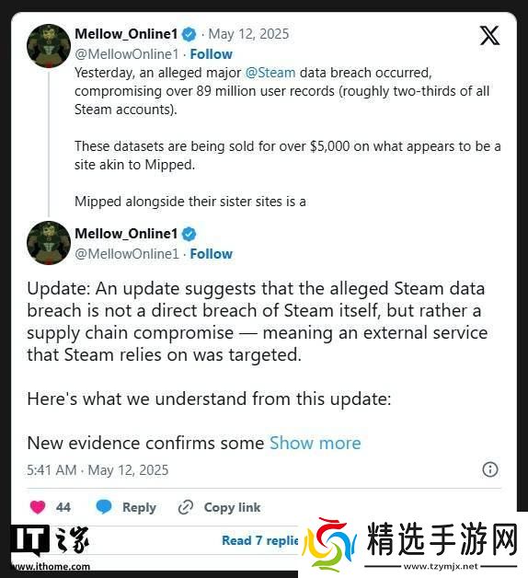Click the lower @MellowOnline1 handle
The image size is (528, 578).
tap(126, 254)
